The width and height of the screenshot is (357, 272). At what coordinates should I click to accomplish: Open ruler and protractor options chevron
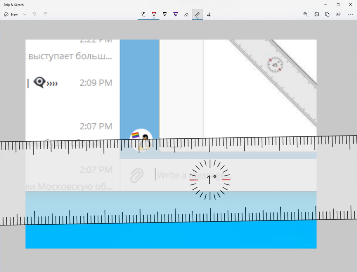(x=197, y=18)
